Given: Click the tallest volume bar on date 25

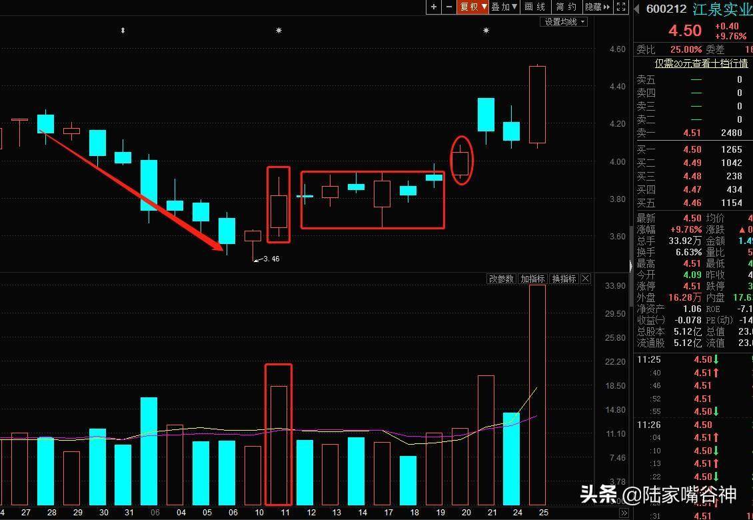Looking at the screenshot, I should pyautogui.click(x=537, y=395).
